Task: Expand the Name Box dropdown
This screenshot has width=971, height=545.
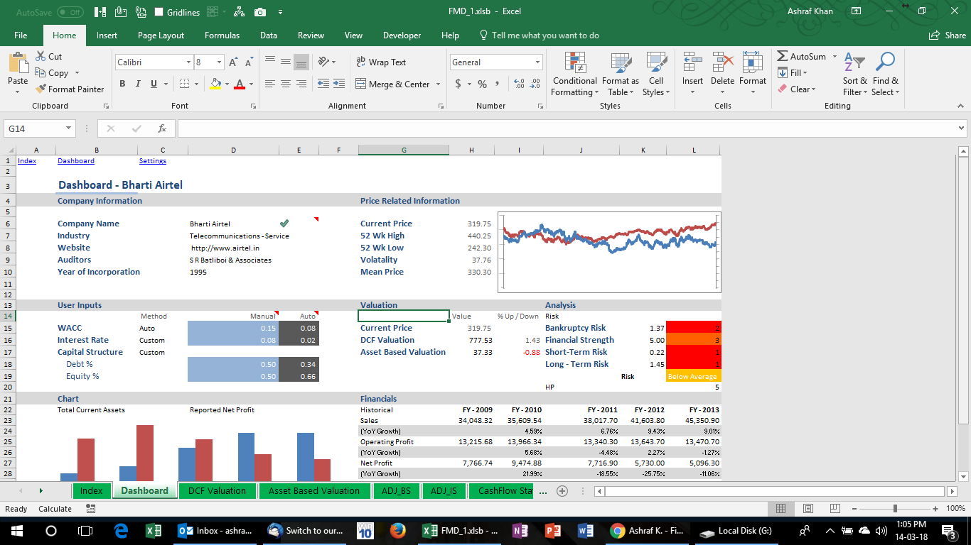Action: pyautogui.click(x=69, y=128)
